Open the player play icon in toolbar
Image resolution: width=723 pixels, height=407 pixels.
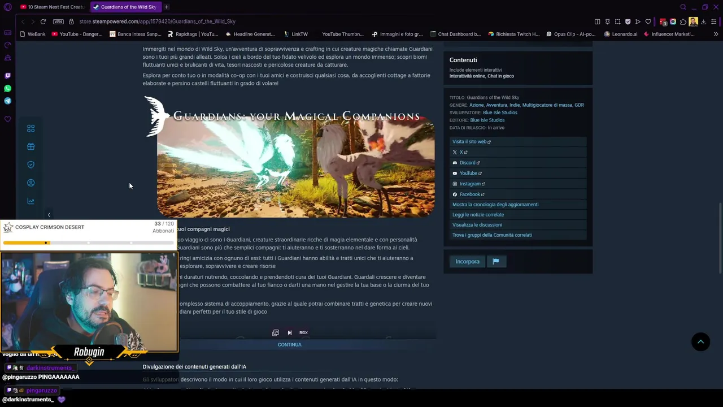[638, 21]
